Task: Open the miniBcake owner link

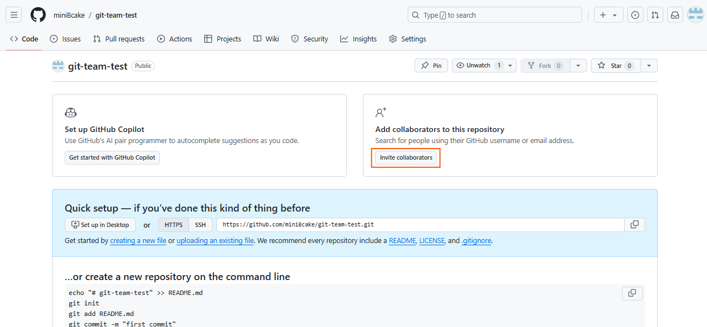Action: (x=69, y=15)
